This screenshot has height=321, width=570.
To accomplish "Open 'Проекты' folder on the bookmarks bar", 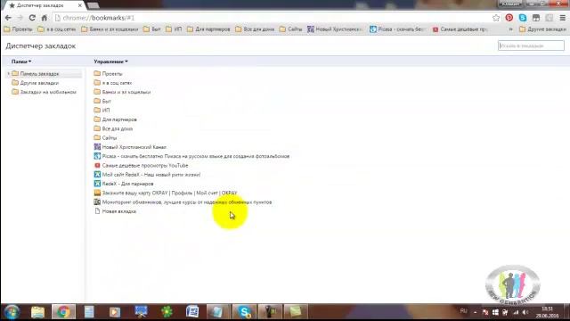I will 18,29.
